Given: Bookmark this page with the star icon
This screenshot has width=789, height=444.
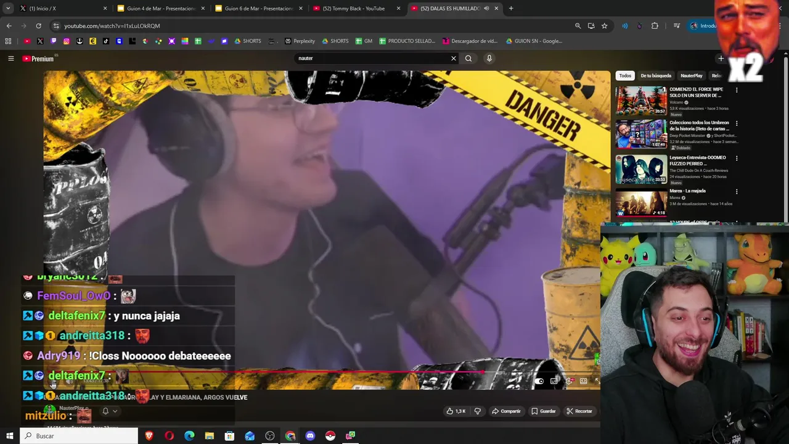Looking at the screenshot, I should point(604,26).
